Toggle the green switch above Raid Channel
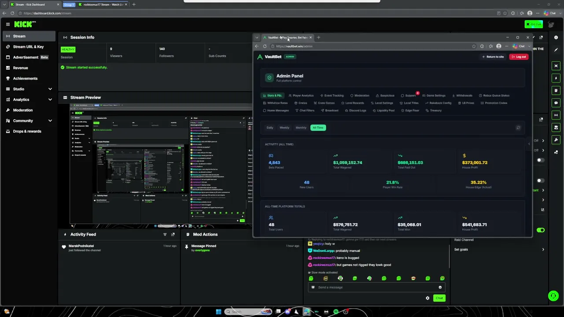564x317 pixels. pos(541,230)
